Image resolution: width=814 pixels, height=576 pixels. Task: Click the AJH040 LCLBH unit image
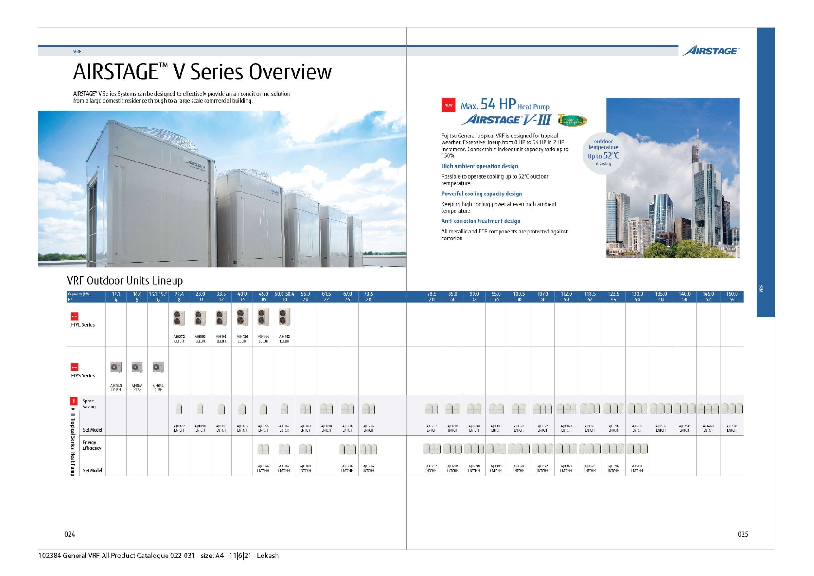click(x=116, y=367)
